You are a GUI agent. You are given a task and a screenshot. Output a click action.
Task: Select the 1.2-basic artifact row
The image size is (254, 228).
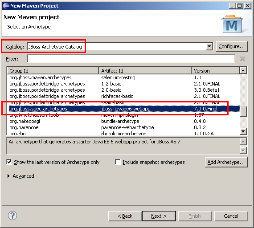pos(123,84)
